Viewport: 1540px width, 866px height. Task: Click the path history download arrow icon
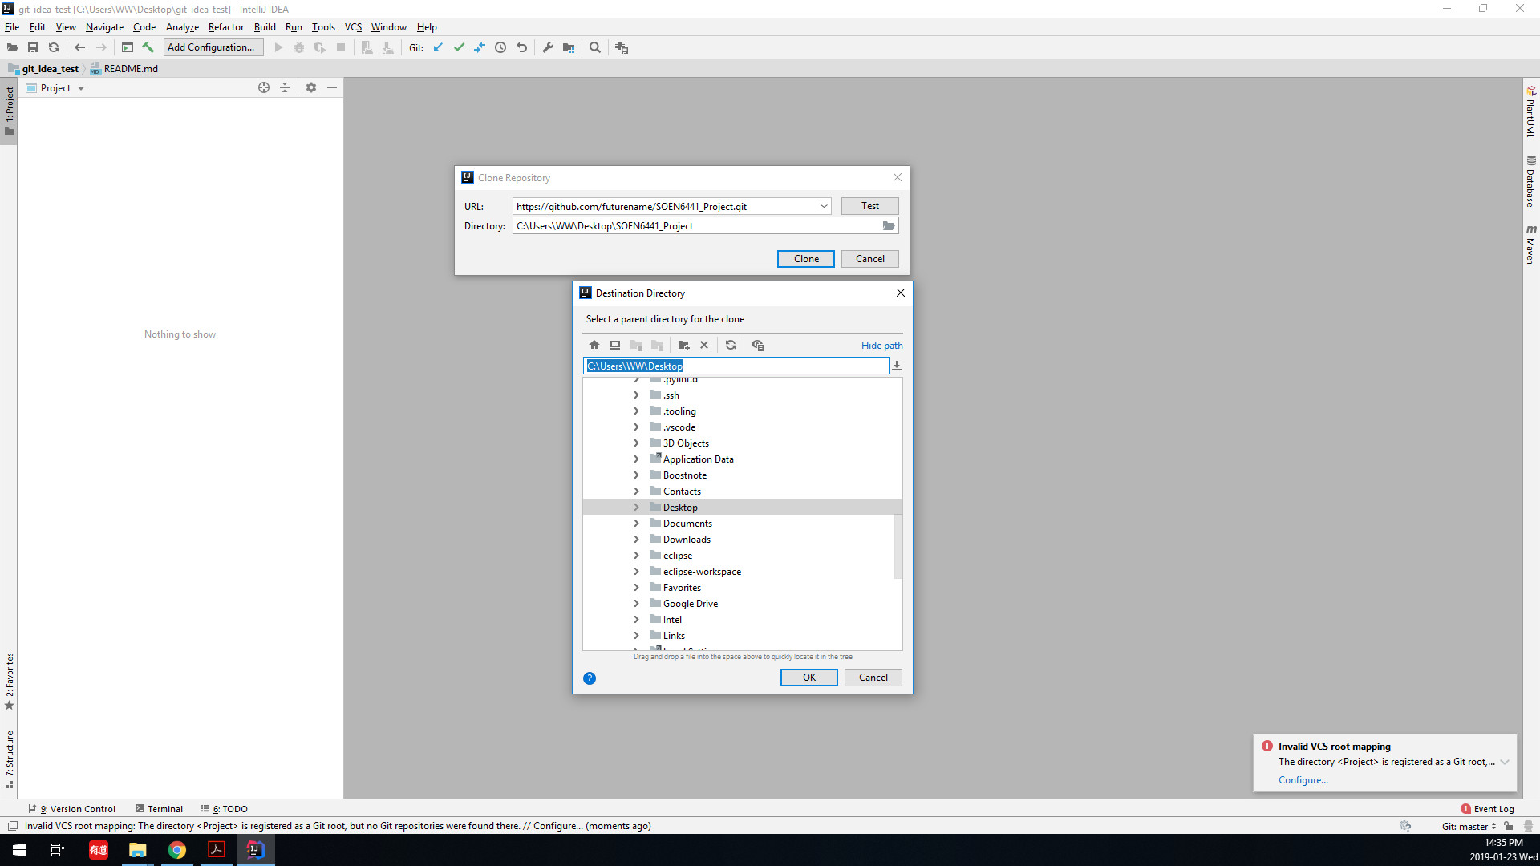897,366
